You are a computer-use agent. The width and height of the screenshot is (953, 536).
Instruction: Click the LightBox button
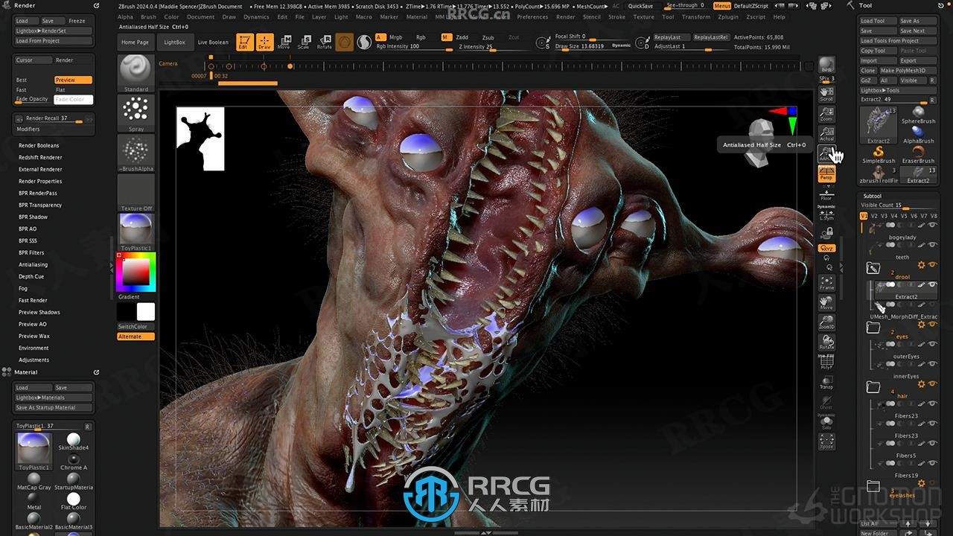point(174,42)
